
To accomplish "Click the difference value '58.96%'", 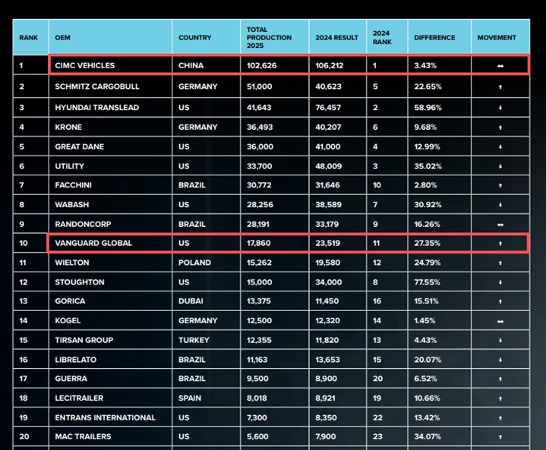I will click(428, 108).
